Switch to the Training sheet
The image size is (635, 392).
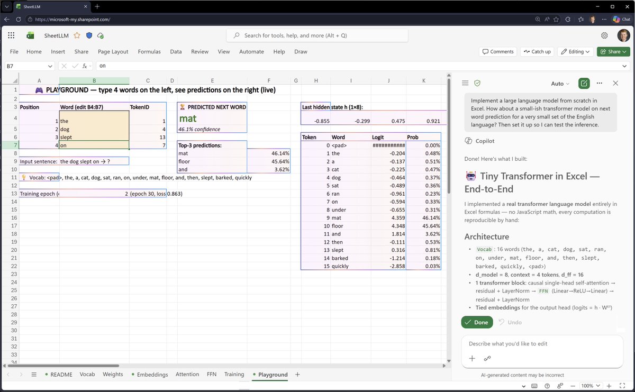tap(234, 375)
